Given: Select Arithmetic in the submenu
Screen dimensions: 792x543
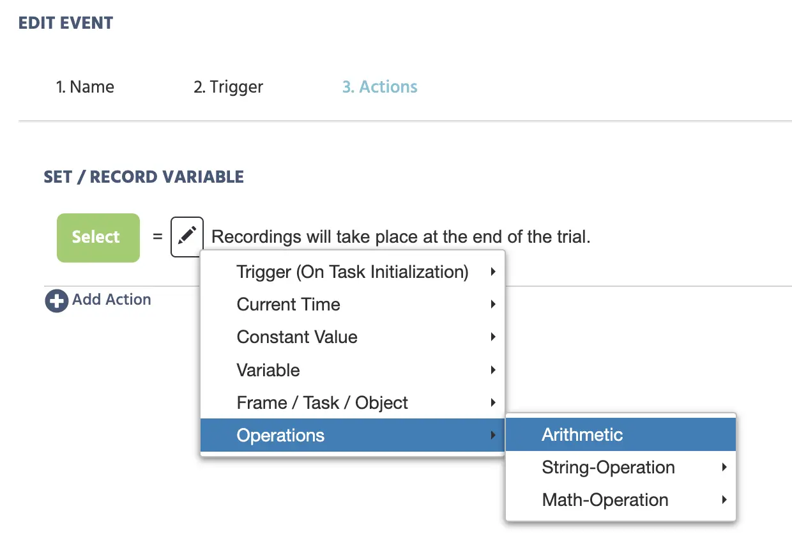Looking at the screenshot, I should pos(582,435).
